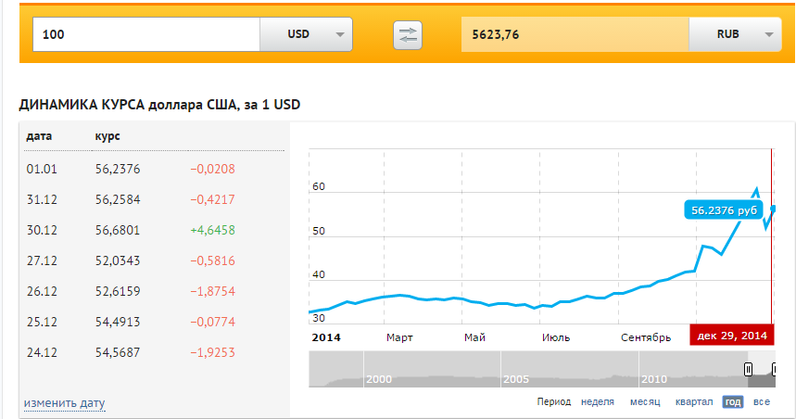Switch chart period to 'квартал'

point(694,401)
